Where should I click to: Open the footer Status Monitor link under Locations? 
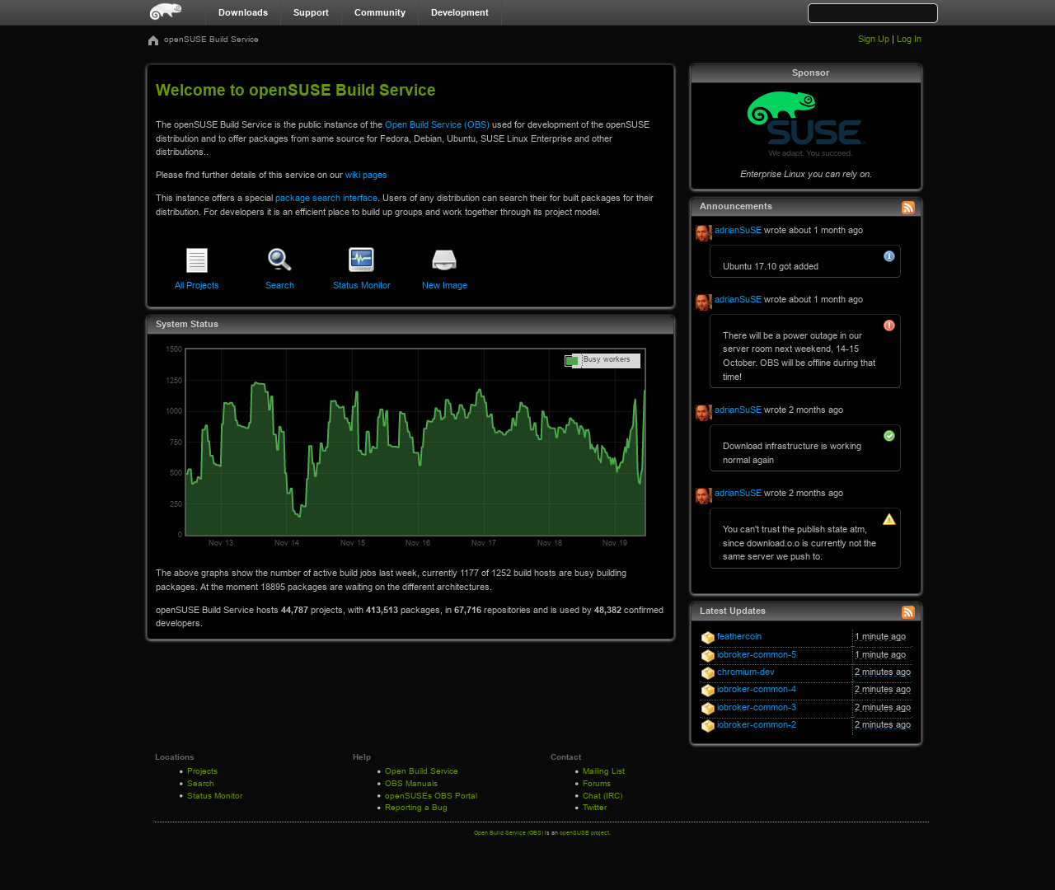(x=215, y=796)
